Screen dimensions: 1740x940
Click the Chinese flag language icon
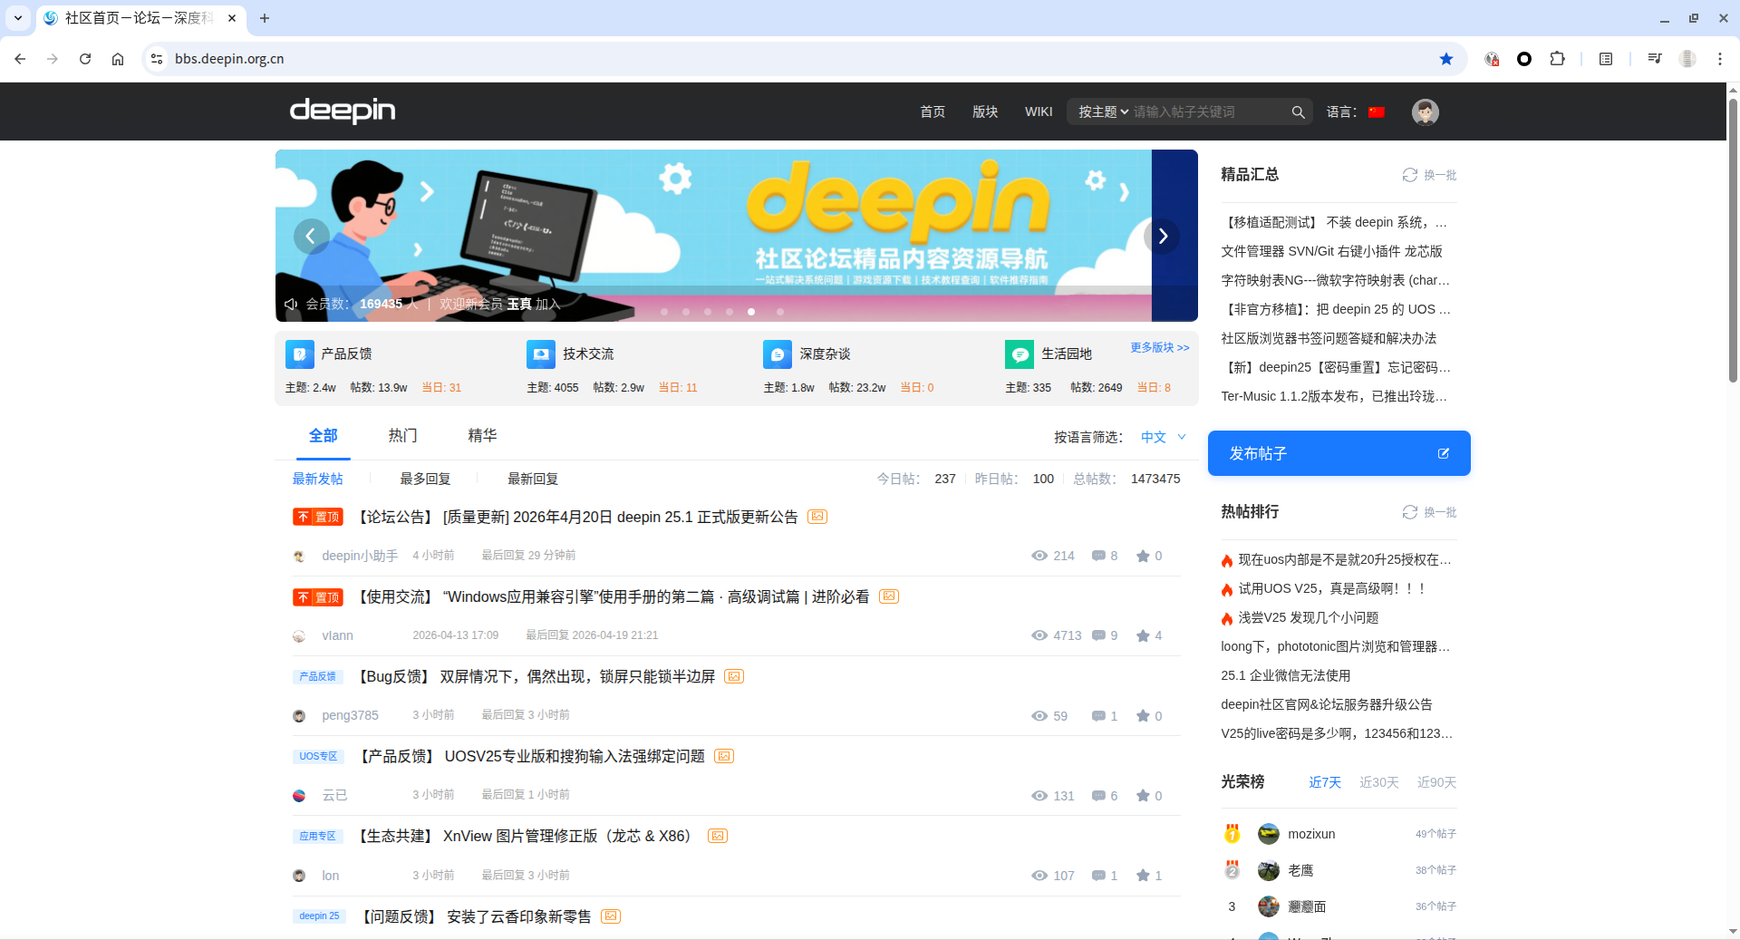1376,111
